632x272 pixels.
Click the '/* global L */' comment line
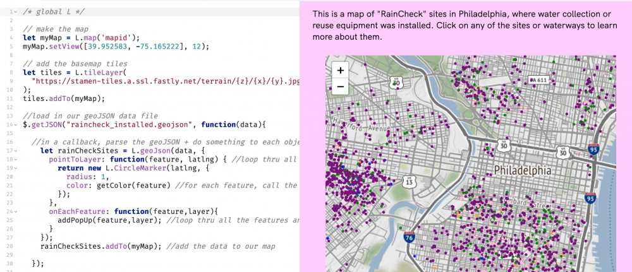[x=54, y=11]
